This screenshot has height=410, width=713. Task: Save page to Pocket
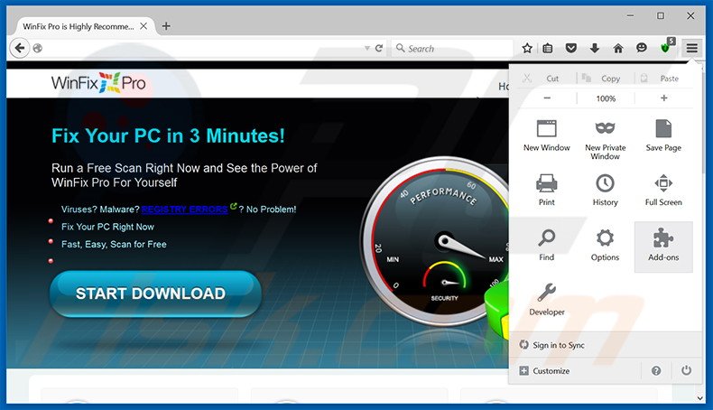pyautogui.click(x=570, y=48)
